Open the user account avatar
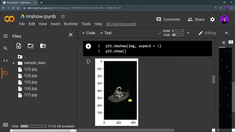Image resolution: width=235 pixels, height=132 pixels. (x=224, y=19)
